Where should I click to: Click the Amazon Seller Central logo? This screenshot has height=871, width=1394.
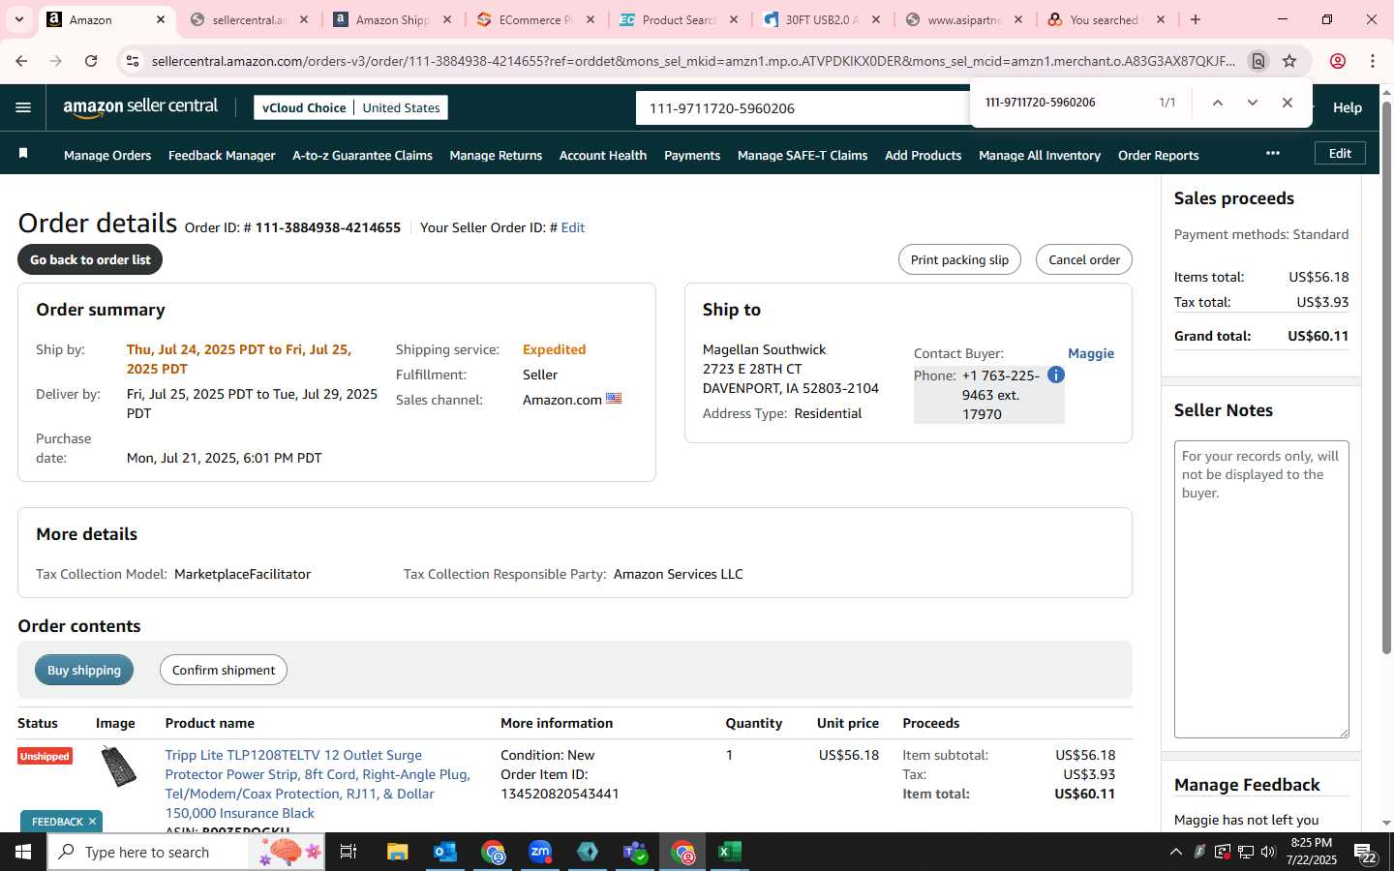(x=140, y=107)
